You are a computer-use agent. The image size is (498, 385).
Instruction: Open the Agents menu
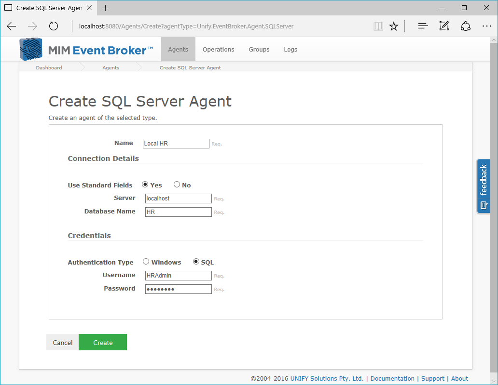click(178, 50)
